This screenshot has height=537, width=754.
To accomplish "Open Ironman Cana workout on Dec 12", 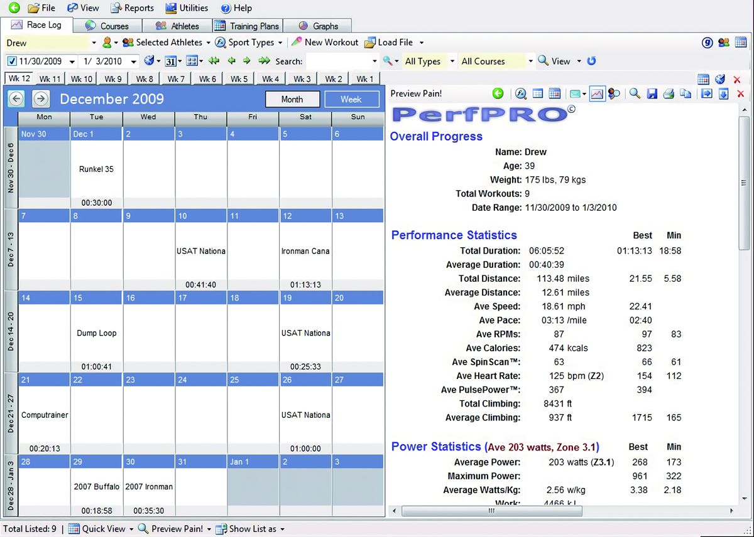I will coord(305,251).
